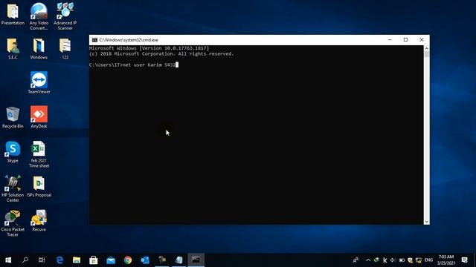Open Microsoft Store from taskbar
Image resolution: width=476 pixels, height=267 pixels.
tap(94, 260)
